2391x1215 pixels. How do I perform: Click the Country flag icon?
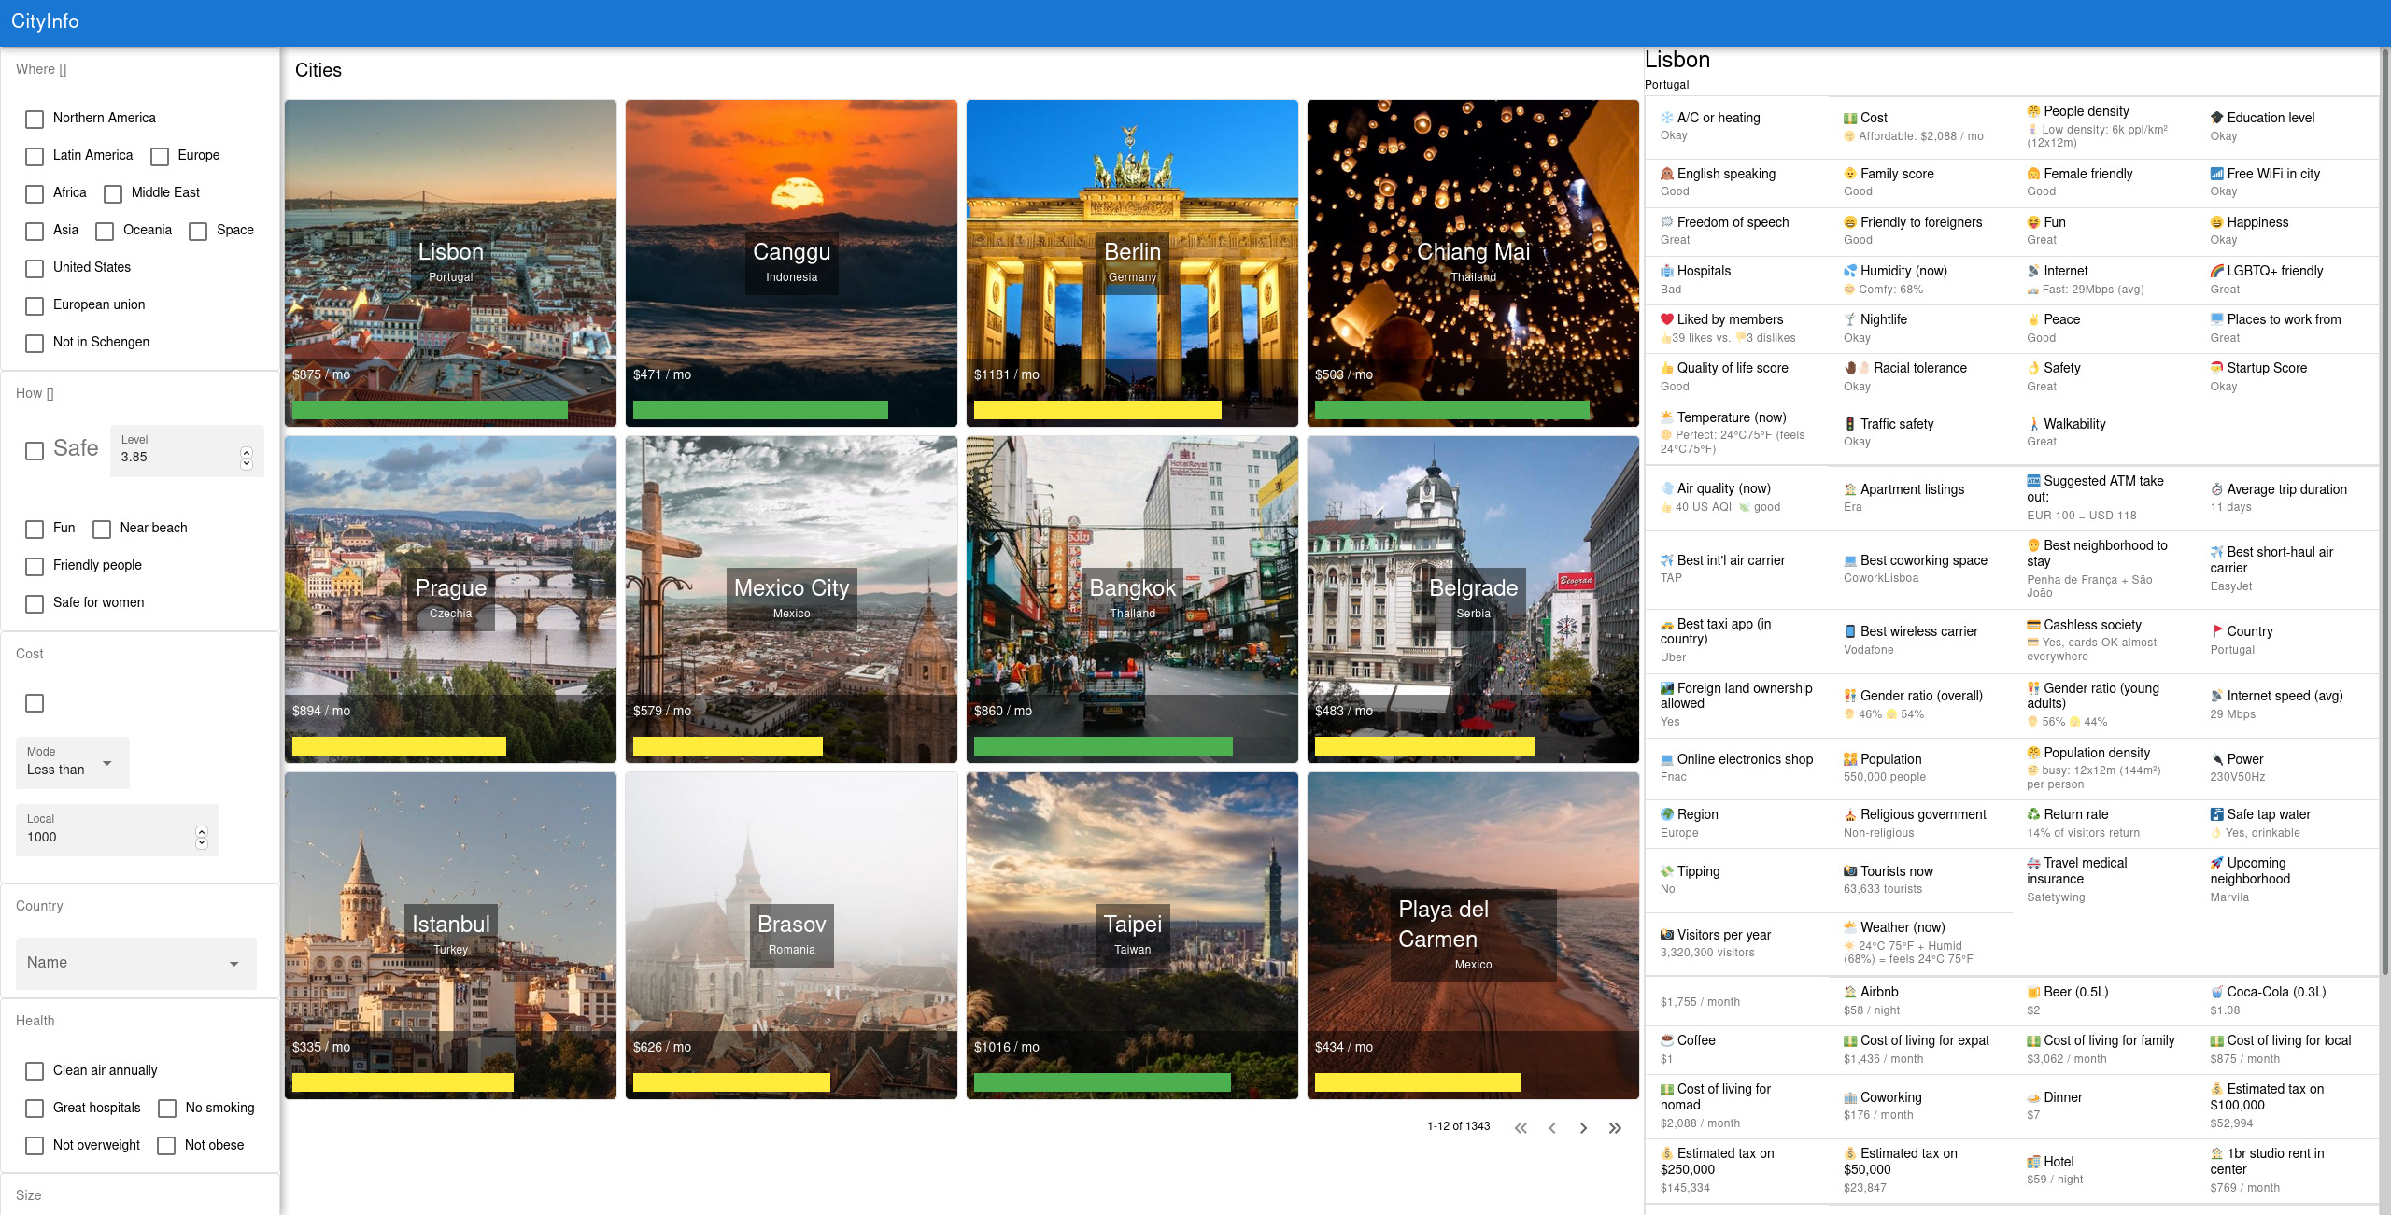(x=2216, y=631)
